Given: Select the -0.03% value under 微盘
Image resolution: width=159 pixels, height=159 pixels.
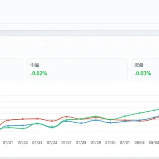Looking at the screenshot, I should tap(143, 73).
